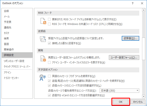Enable add-in user interface error display
The width and height of the screenshot is (147, 106).
[49, 62]
